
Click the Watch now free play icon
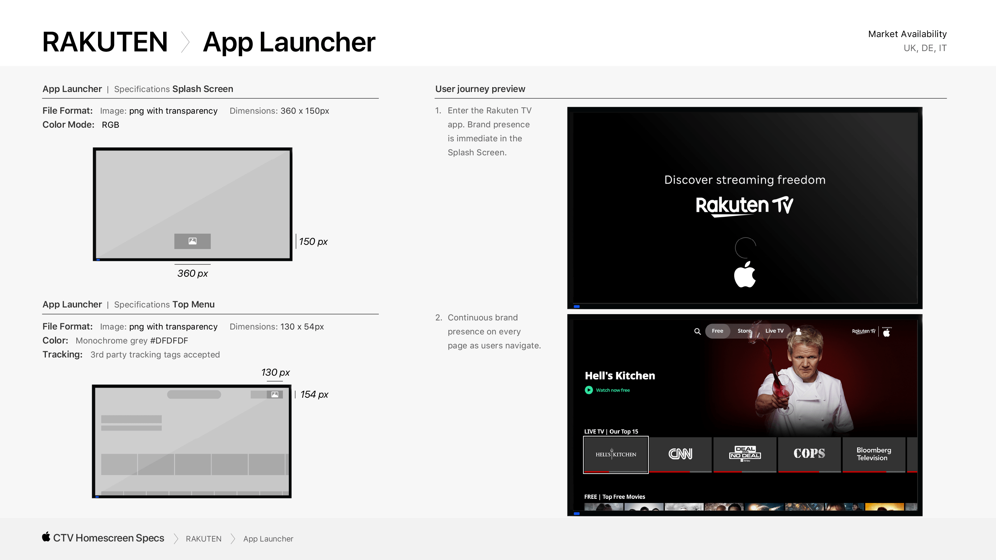click(588, 390)
